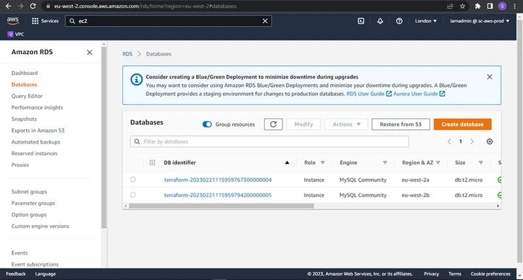Open Query Editor in the sidebar

(27, 96)
